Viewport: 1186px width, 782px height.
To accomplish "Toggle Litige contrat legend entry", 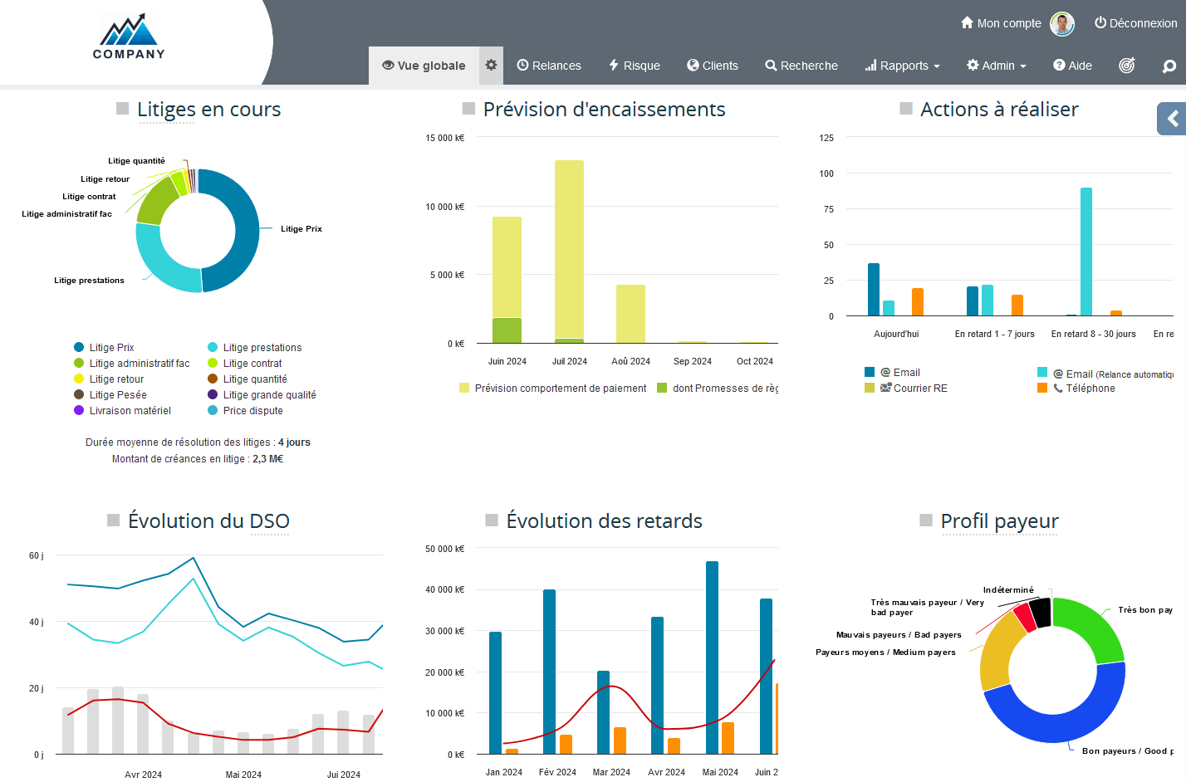I will coord(244,364).
